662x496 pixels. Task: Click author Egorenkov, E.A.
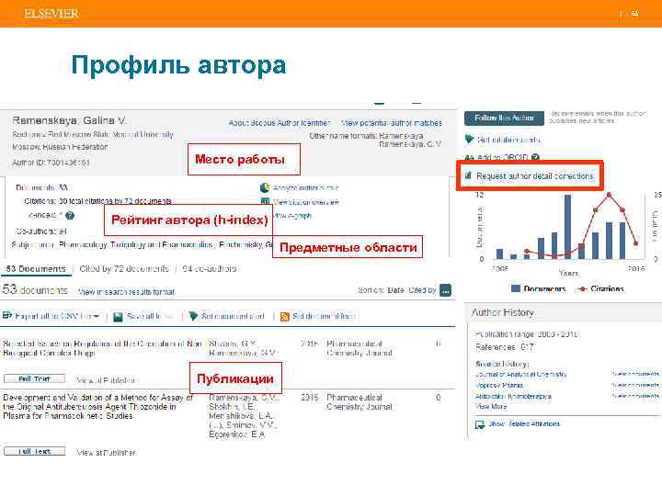[x=237, y=434]
